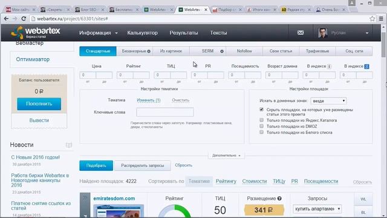Click the browser address bar
This screenshot has height=218, width=387.
click(x=200, y=19)
